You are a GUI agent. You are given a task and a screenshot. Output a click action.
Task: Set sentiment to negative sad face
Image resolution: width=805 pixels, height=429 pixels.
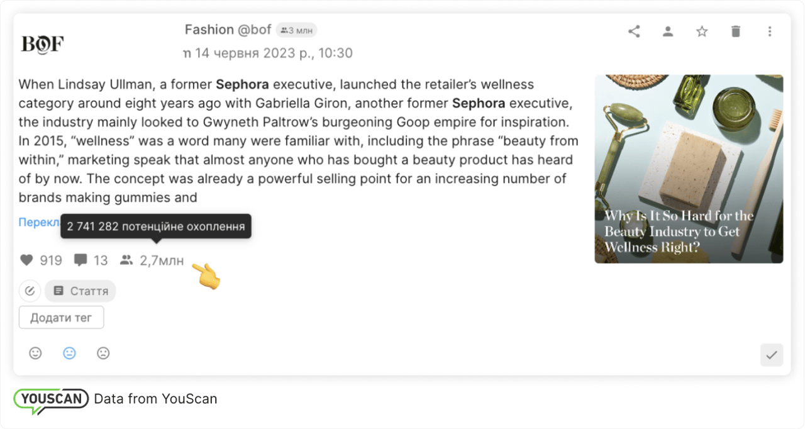[103, 354]
